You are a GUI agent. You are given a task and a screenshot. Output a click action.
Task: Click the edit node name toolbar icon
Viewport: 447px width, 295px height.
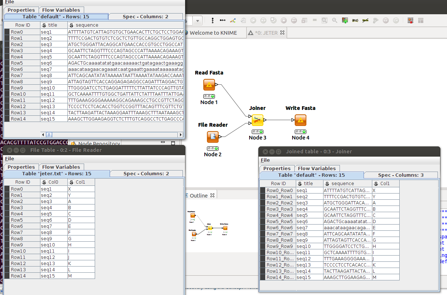(x=314, y=20)
